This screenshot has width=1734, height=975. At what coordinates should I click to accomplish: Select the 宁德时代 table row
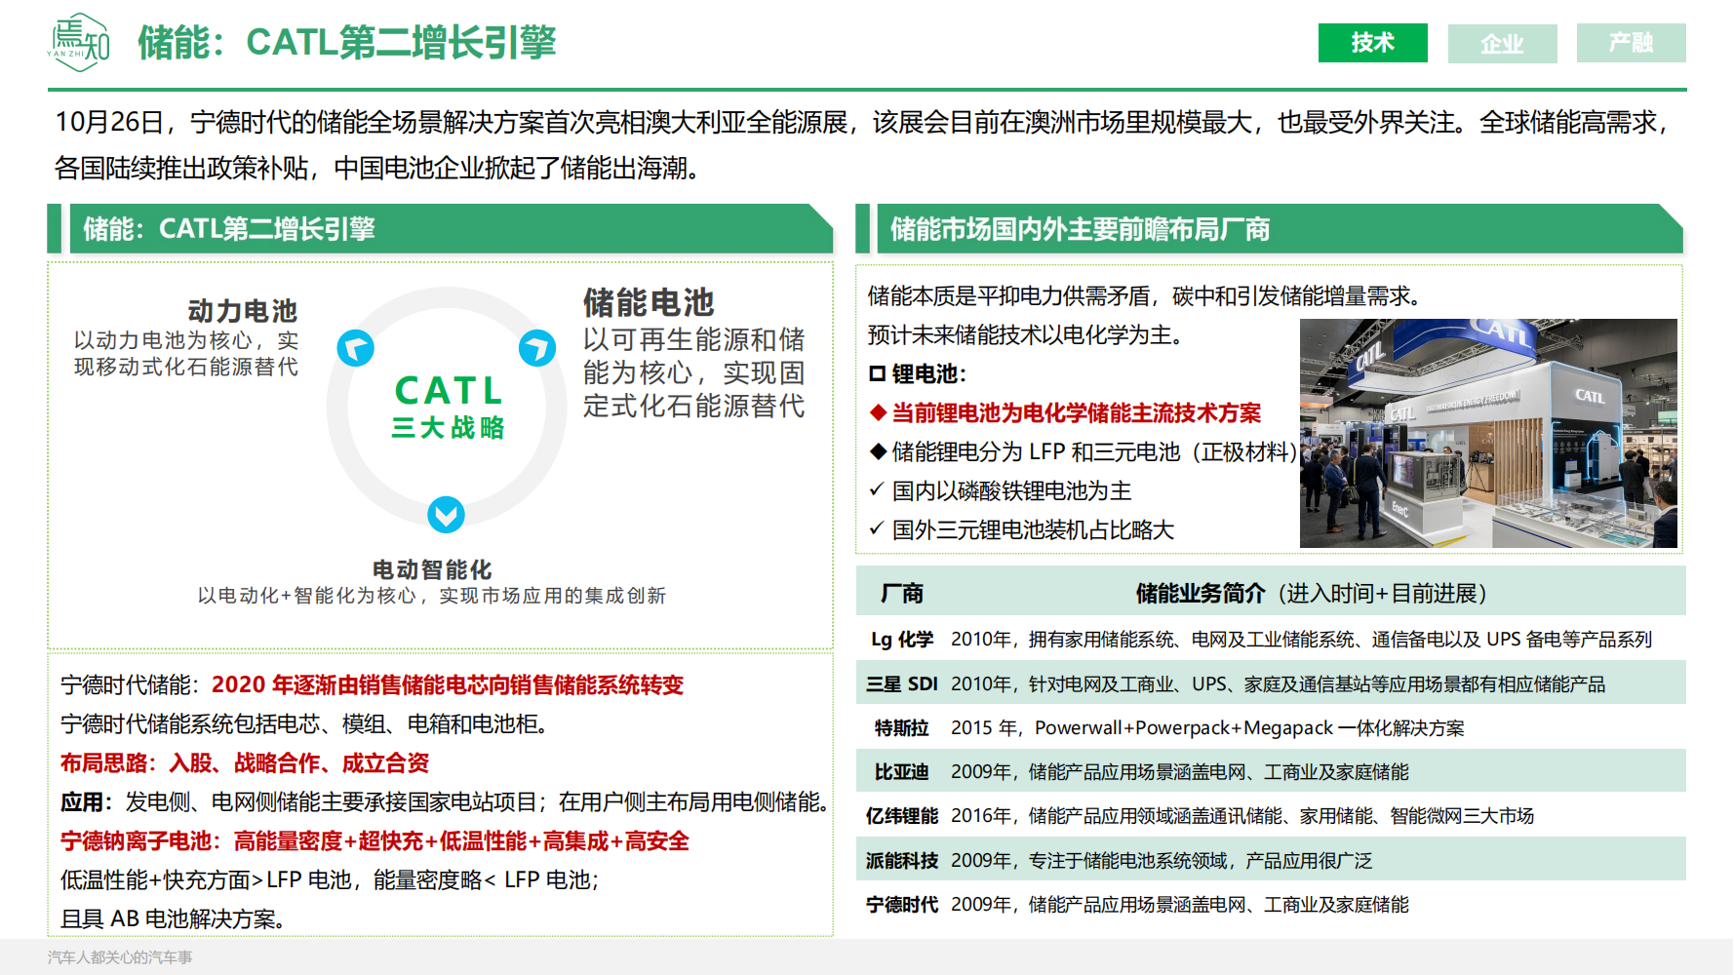point(1271,904)
